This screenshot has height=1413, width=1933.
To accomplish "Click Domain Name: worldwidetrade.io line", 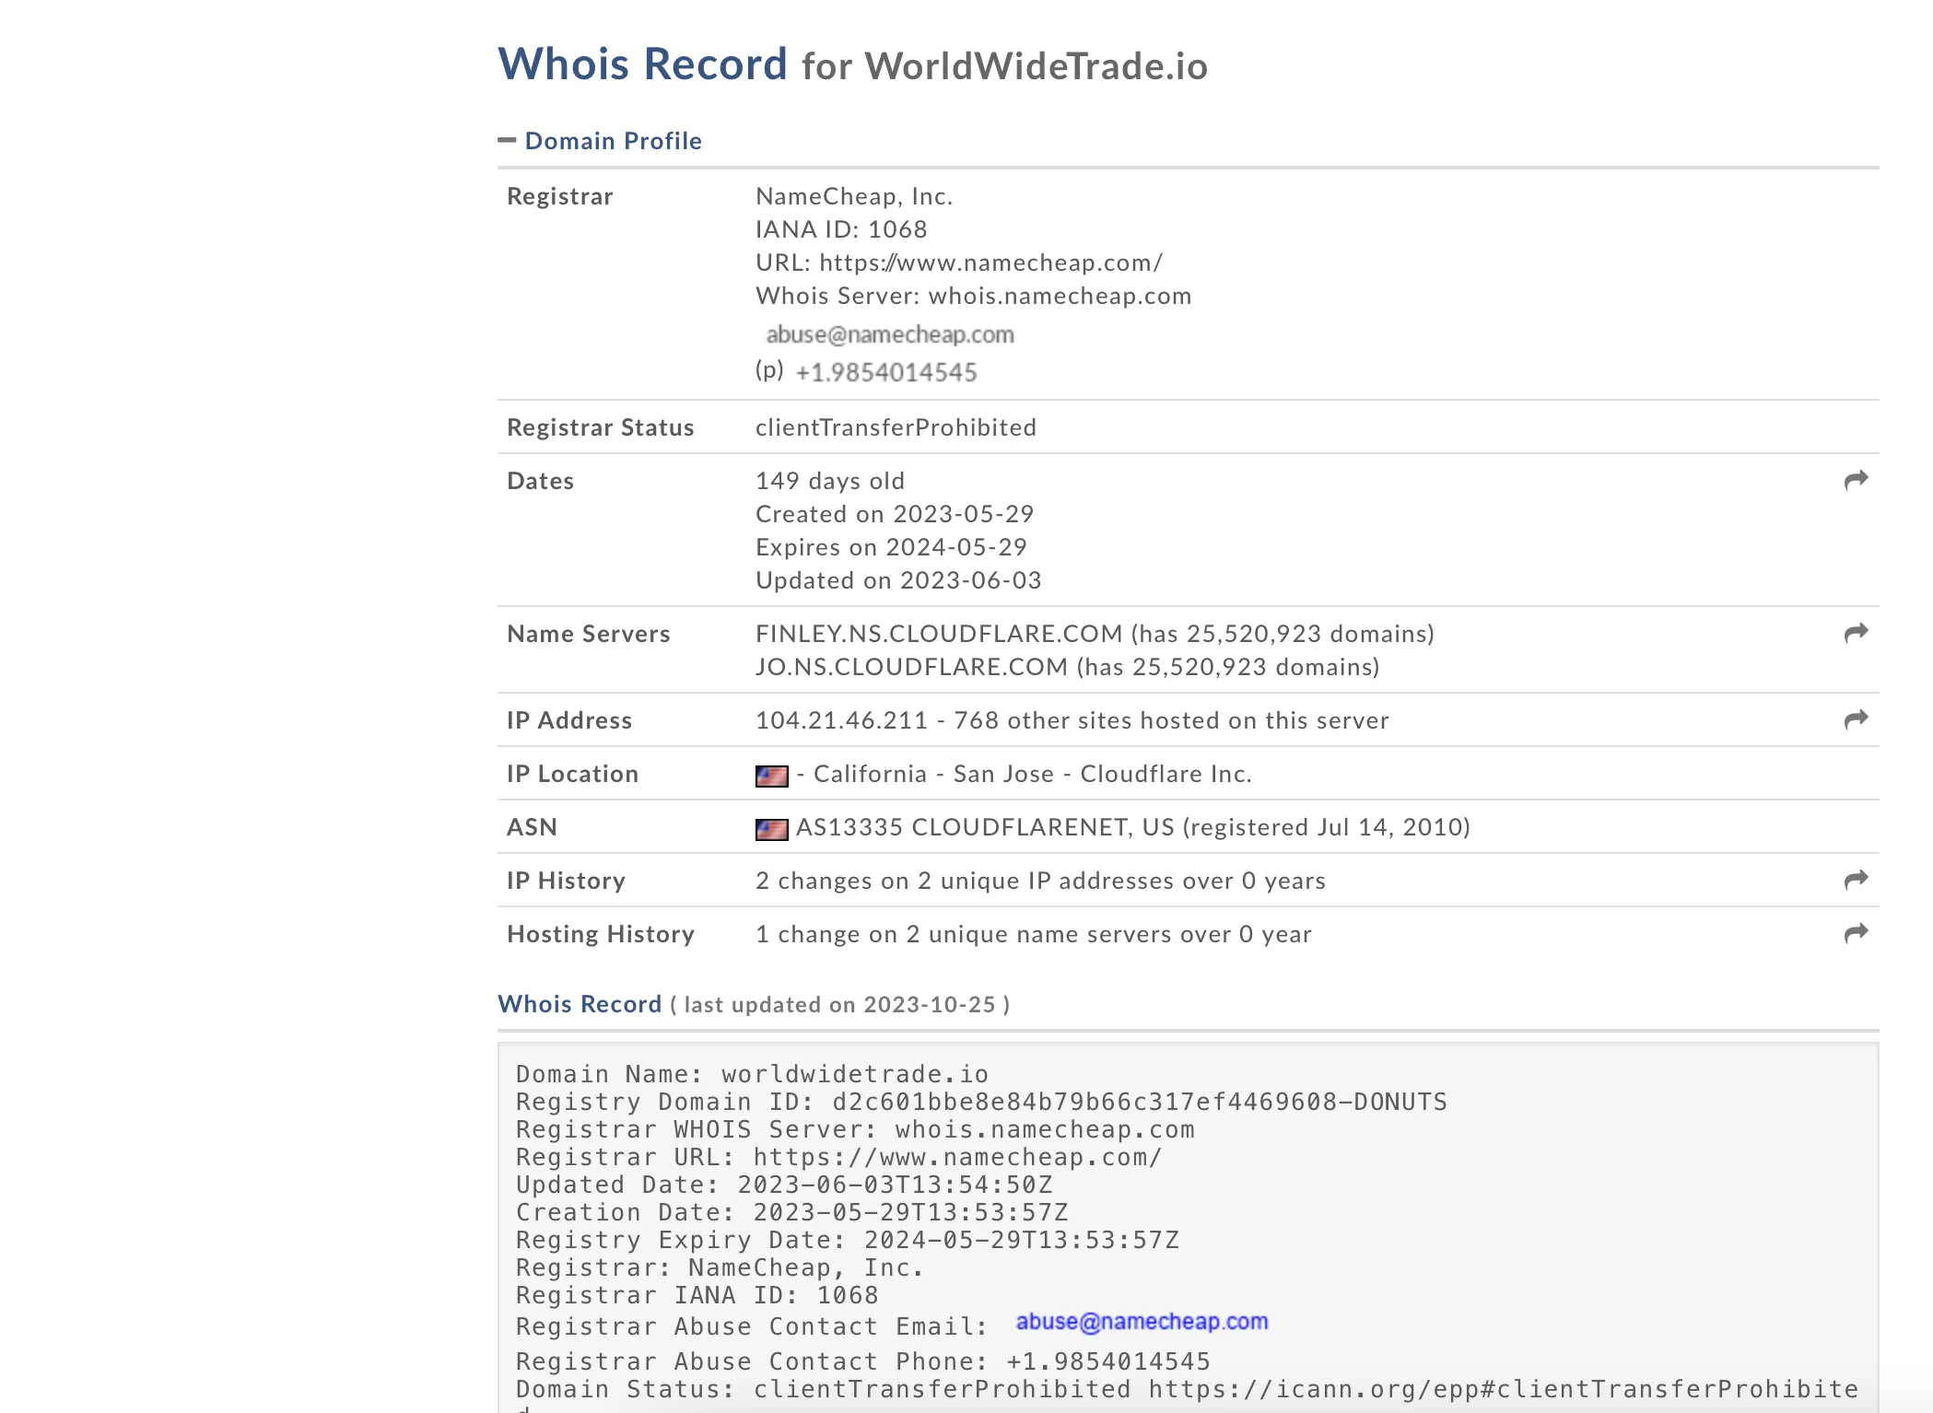I will [752, 1074].
